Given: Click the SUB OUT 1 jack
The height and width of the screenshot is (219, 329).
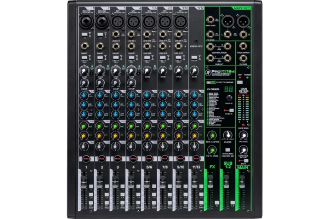Looking at the screenshot, I should [x=211, y=58].
